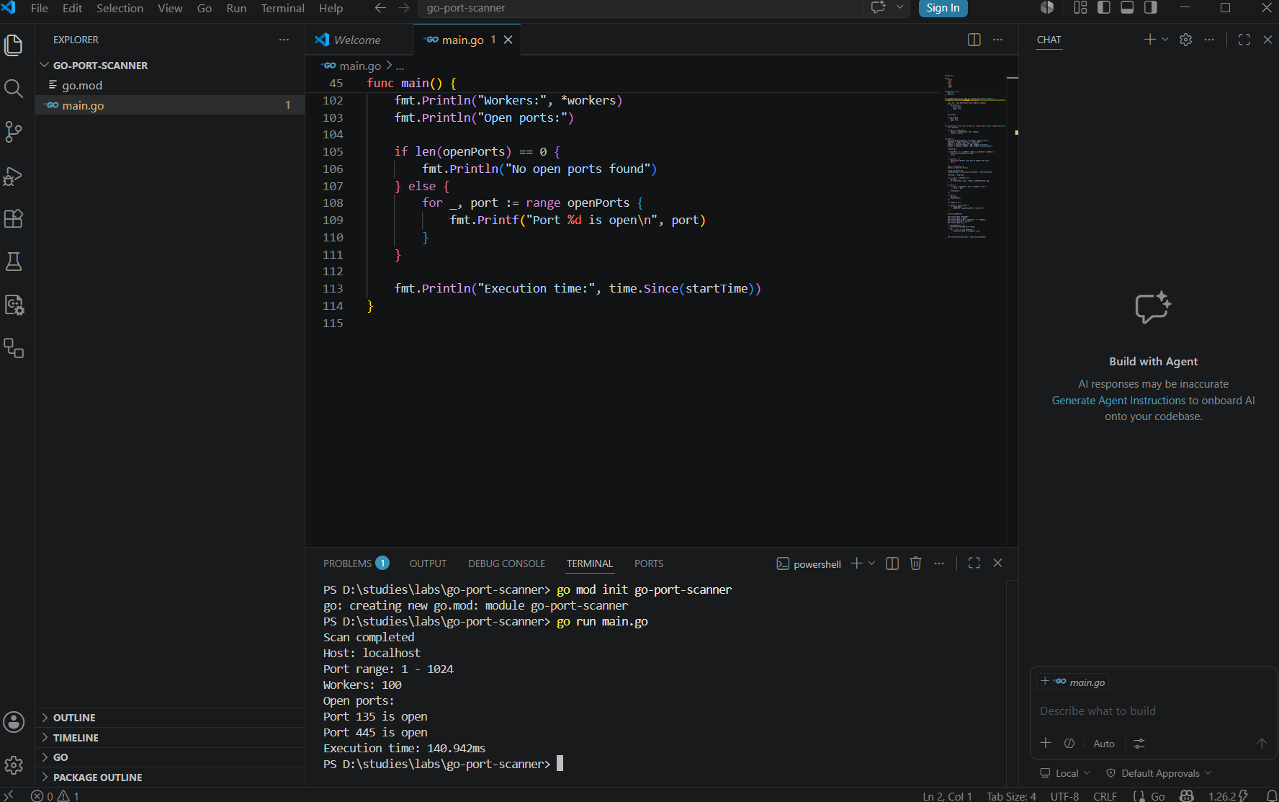Expand the PACKAGE OUTLINE section
This screenshot has width=1279, height=802.
[x=170, y=778]
